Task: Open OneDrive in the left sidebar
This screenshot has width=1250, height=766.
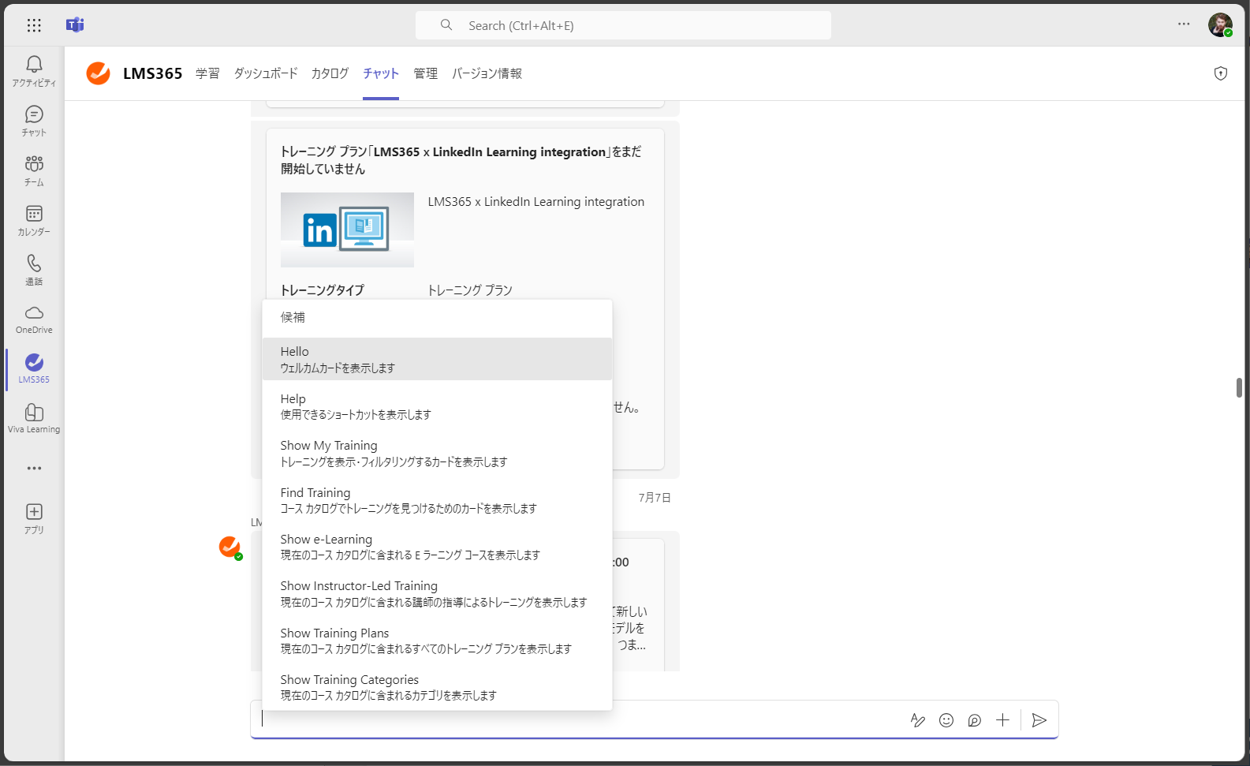Action: pyautogui.click(x=34, y=319)
